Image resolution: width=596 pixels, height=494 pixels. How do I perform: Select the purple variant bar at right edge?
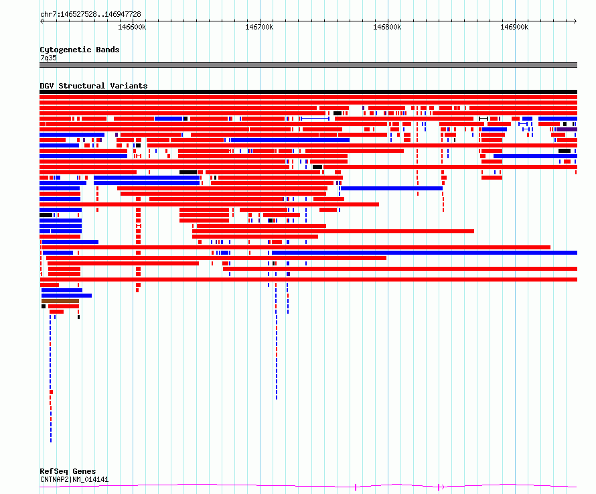(567, 129)
